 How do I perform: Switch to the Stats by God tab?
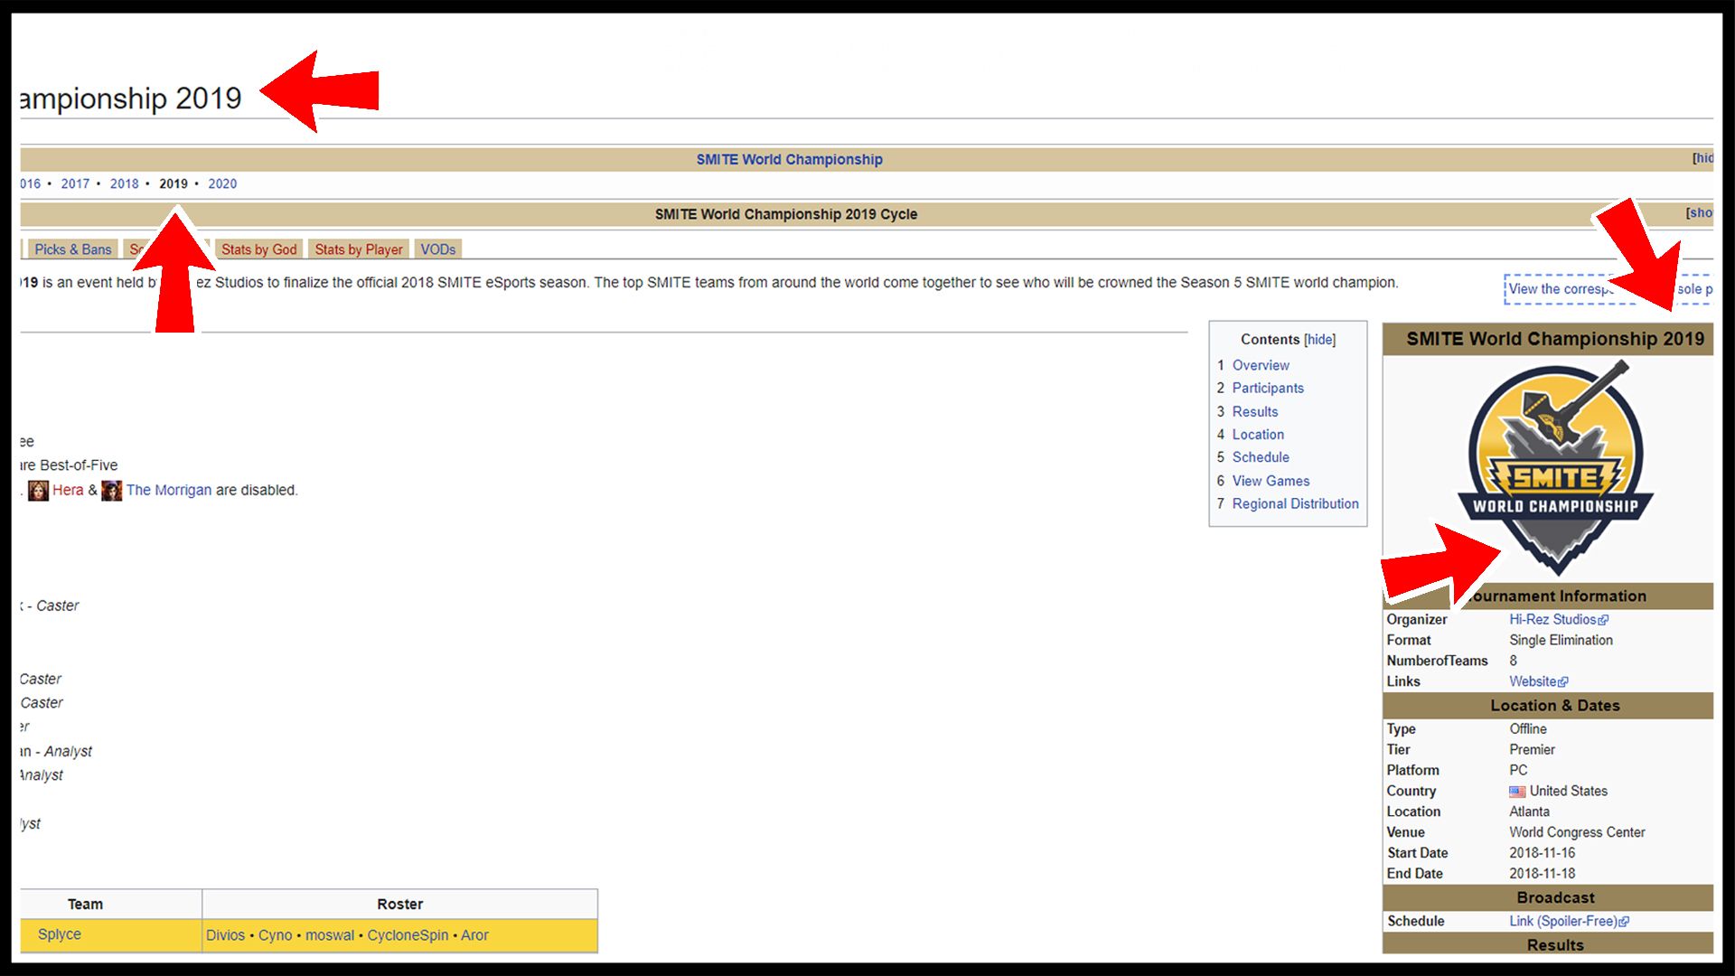tap(258, 249)
